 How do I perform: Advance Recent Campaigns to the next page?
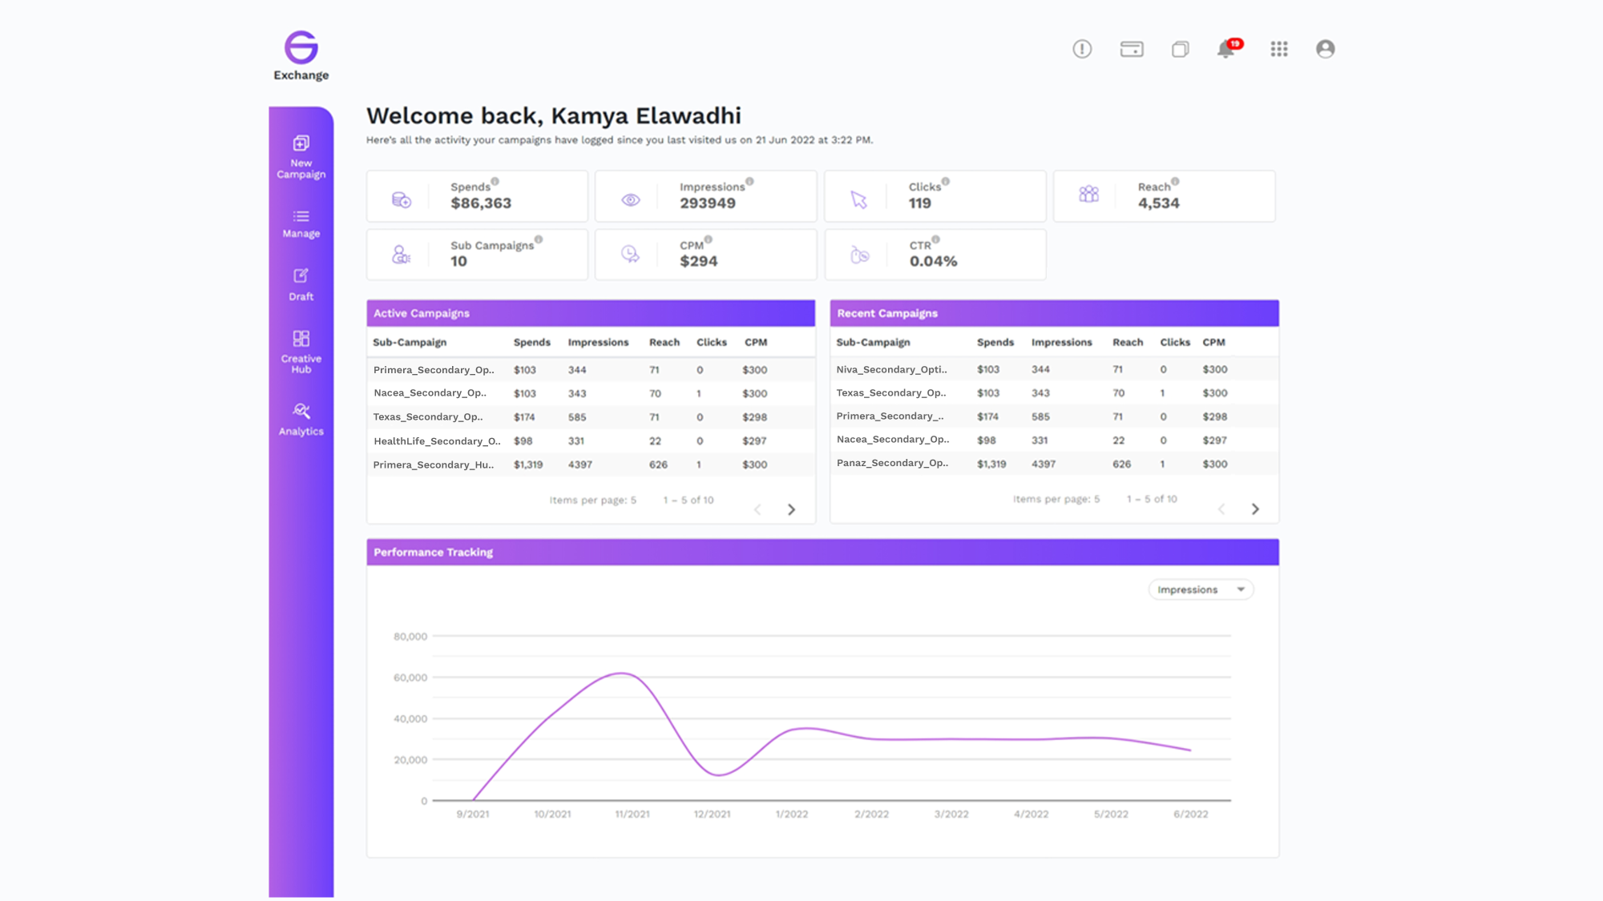coord(1255,509)
